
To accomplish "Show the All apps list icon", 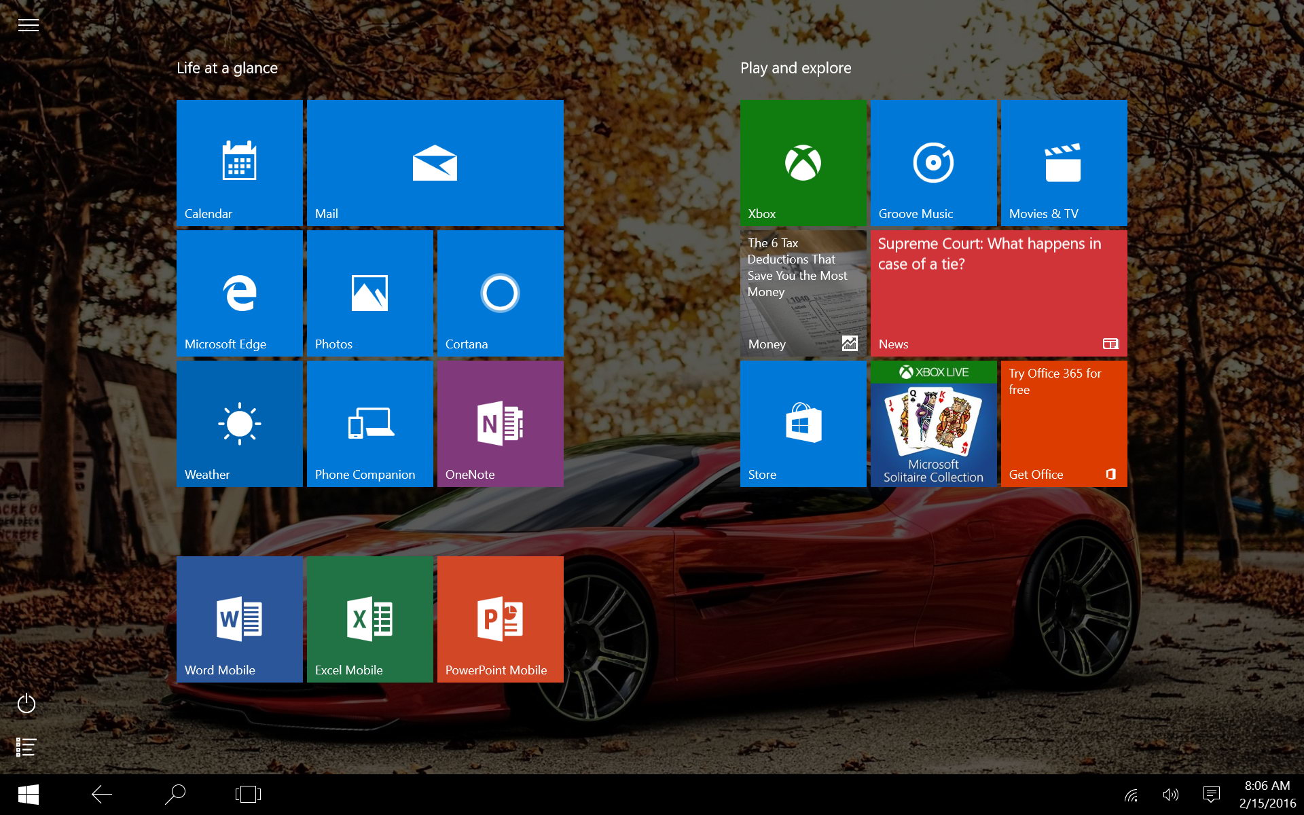I will 26,747.
